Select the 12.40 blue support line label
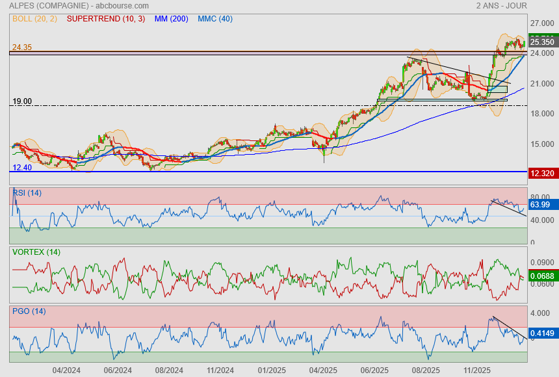This screenshot has width=559, height=377. coord(21,168)
